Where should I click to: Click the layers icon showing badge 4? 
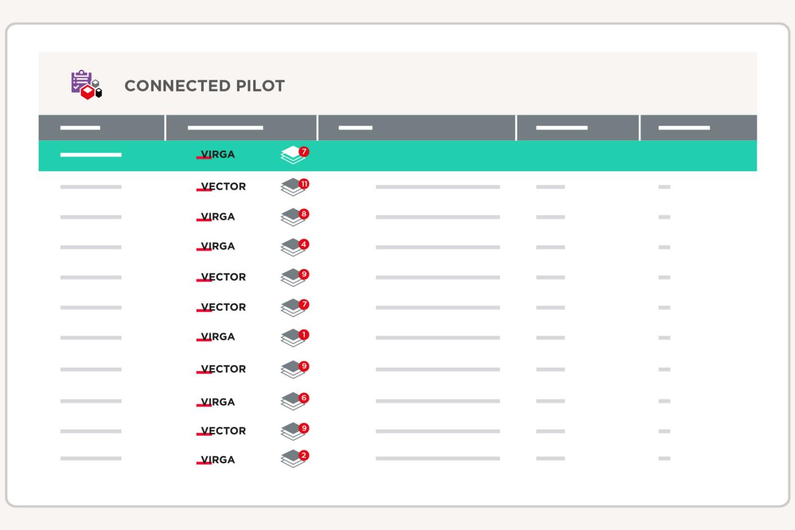pos(294,247)
